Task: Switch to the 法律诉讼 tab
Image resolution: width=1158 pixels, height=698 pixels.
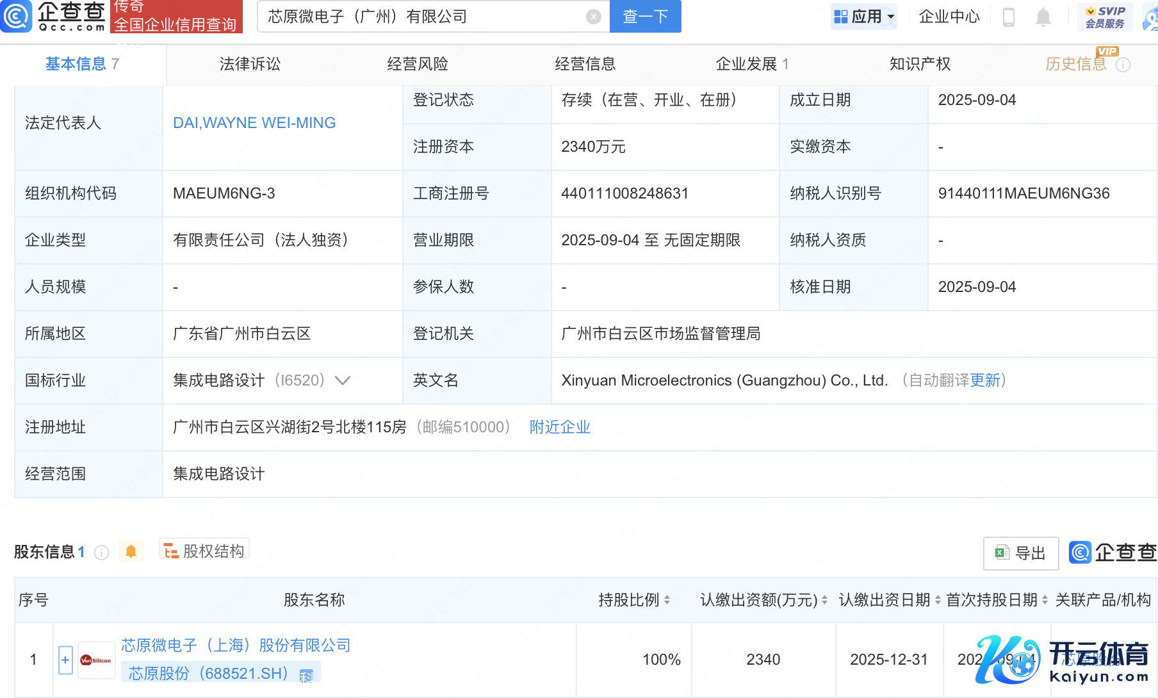Action: [x=250, y=64]
